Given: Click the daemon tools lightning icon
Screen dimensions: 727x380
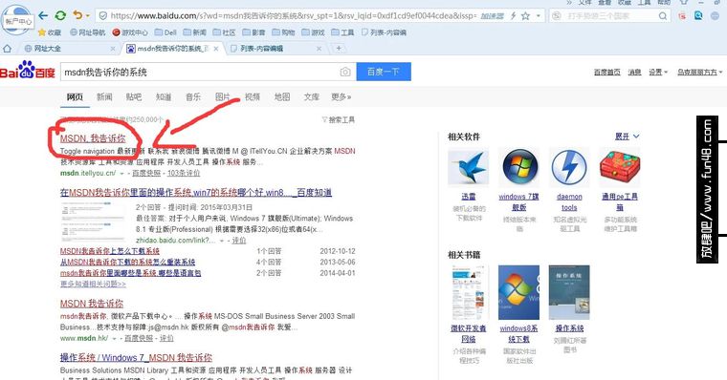Looking at the screenshot, I should pyautogui.click(x=569, y=167).
